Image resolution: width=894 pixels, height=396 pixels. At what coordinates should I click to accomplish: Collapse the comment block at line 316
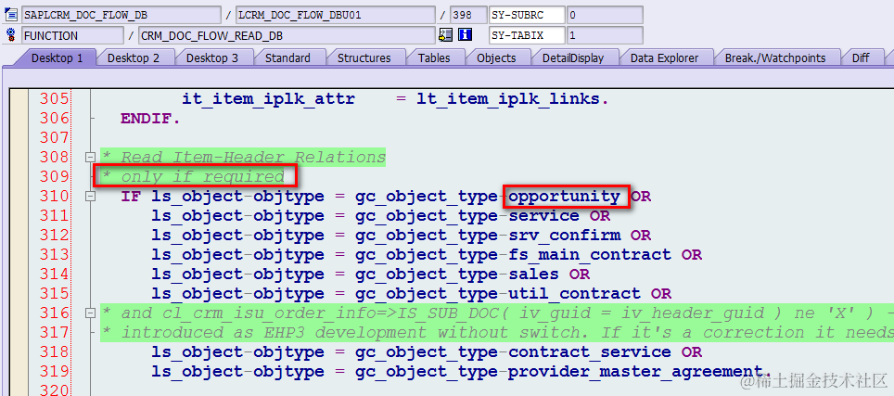coord(90,313)
